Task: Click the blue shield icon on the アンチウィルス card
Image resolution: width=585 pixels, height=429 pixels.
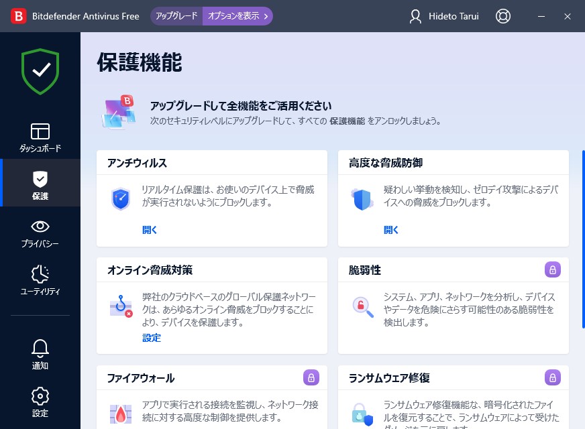Action: click(x=121, y=200)
